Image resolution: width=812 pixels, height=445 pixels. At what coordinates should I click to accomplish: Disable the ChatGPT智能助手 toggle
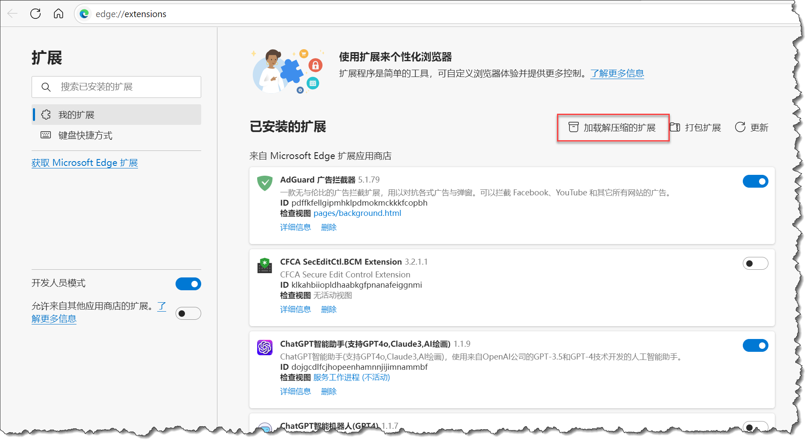pyautogui.click(x=755, y=345)
